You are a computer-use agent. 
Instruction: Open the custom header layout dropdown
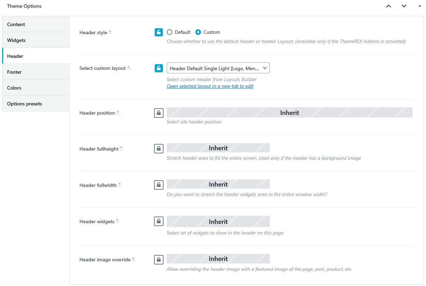pyautogui.click(x=218, y=68)
